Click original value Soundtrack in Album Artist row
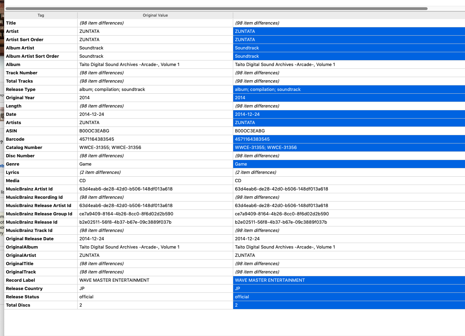The height and width of the screenshot is (336, 465). pyautogui.click(x=91, y=48)
